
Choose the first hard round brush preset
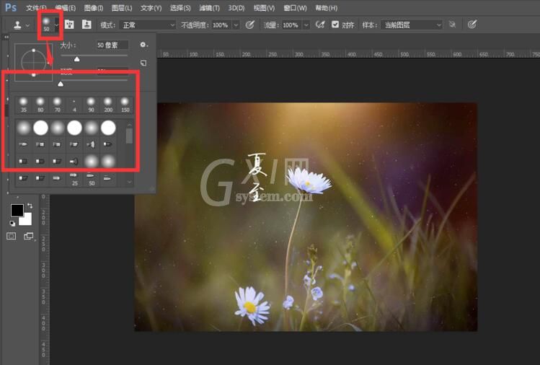coord(40,128)
